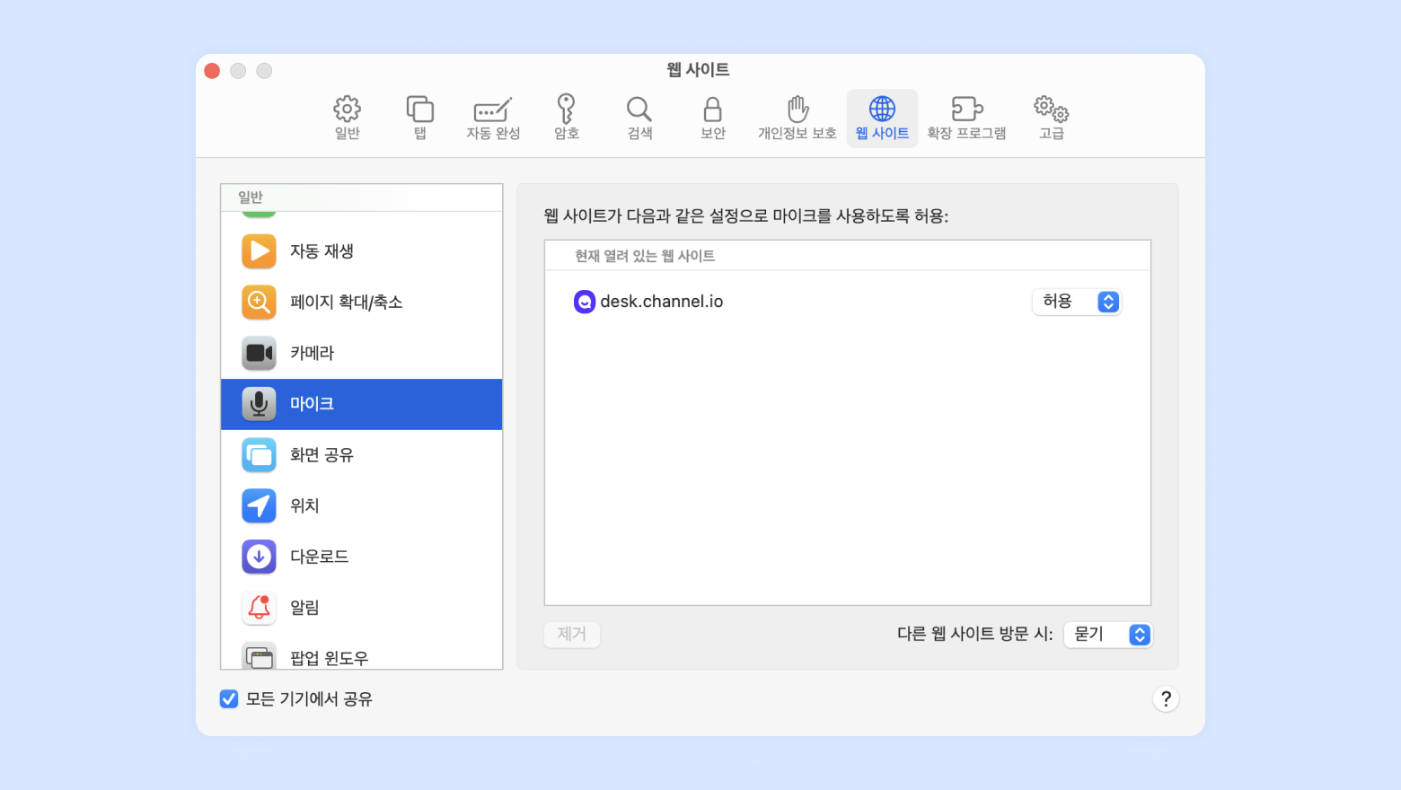Open the 자동 완성 (AutoFill) icon

click(x=493, y=118)
